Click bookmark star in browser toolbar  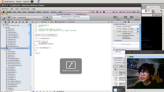[x=149, y=11]
